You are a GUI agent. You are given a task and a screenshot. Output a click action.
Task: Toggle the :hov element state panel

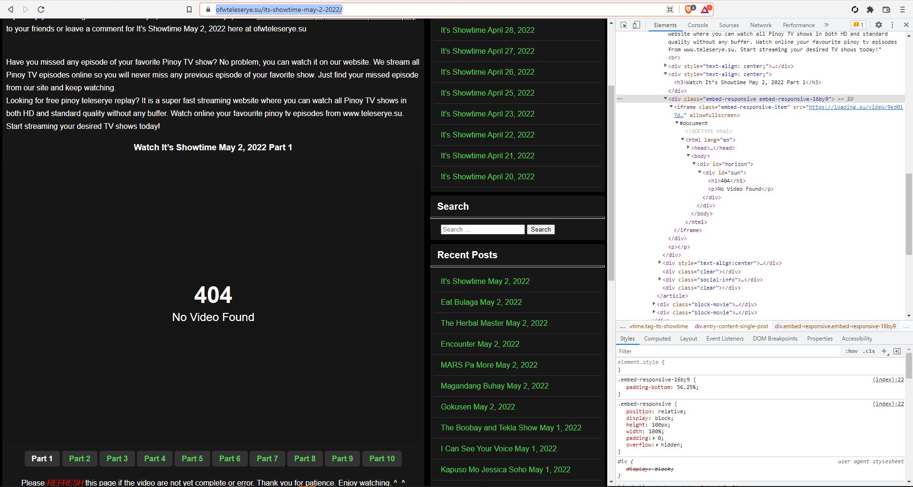pyautogui.click(x=851, y=351)
